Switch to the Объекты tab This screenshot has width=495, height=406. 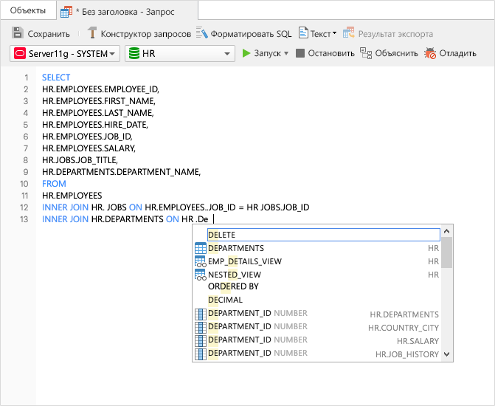tap(27, 11)
